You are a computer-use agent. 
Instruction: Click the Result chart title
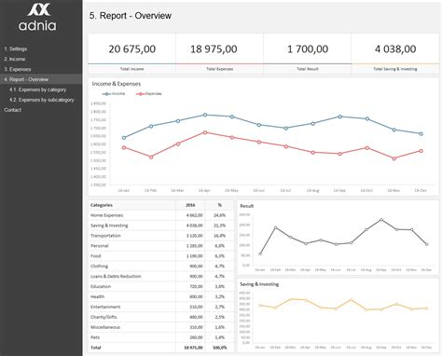pyautogui.click(x=247, y=206)
